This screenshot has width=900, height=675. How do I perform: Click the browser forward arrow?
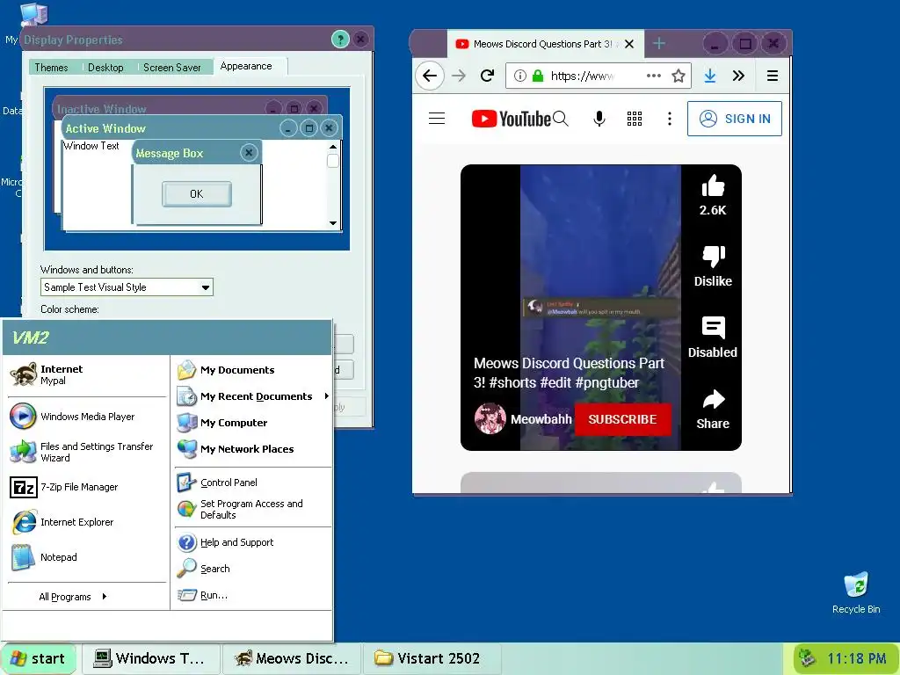(x=459, y=76)
